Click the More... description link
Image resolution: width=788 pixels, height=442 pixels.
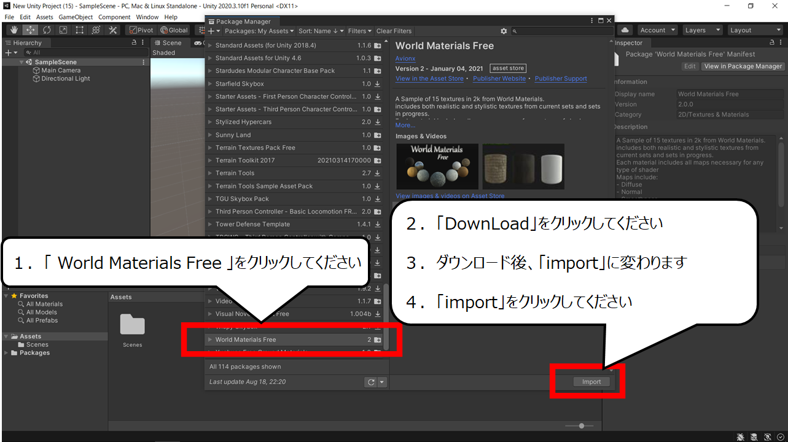click(x=405, y=125)
